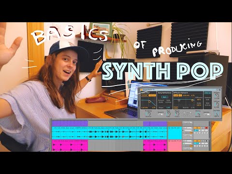This screenshot has width=232, height=174.
Task: Click the Stereo knob
Action: [x=198, y=114]
